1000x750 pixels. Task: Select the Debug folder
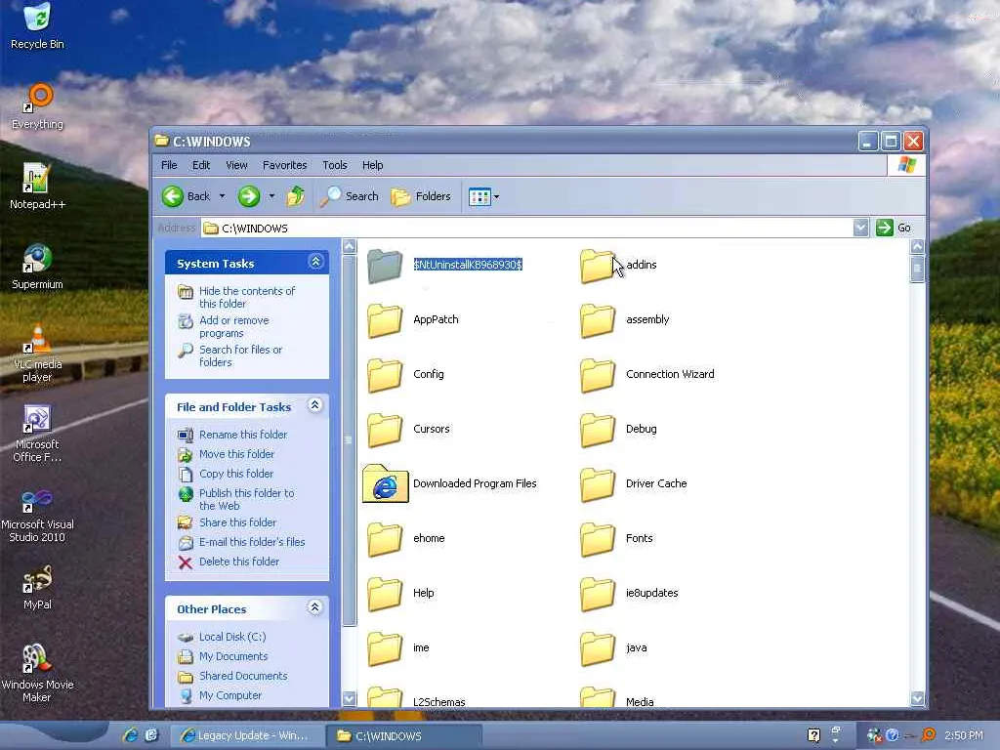click(618, 430)
